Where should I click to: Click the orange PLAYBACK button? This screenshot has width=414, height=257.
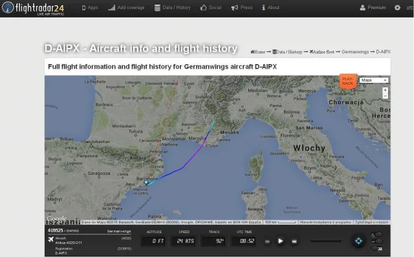pyautogui.click(x=348, y=81)
